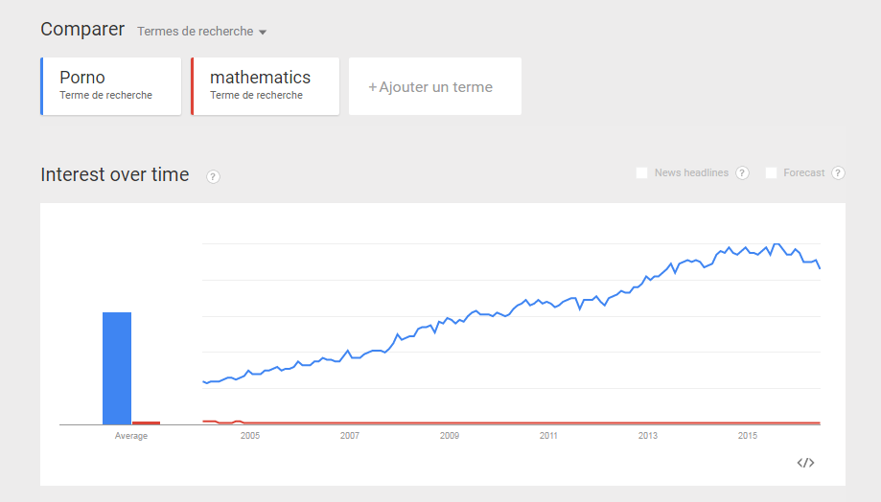The height and width of the screenshot is (502, 881).
Task: Click the question mark icon beside Forecast
Action: pyautogui.click(x=838, y=172)
